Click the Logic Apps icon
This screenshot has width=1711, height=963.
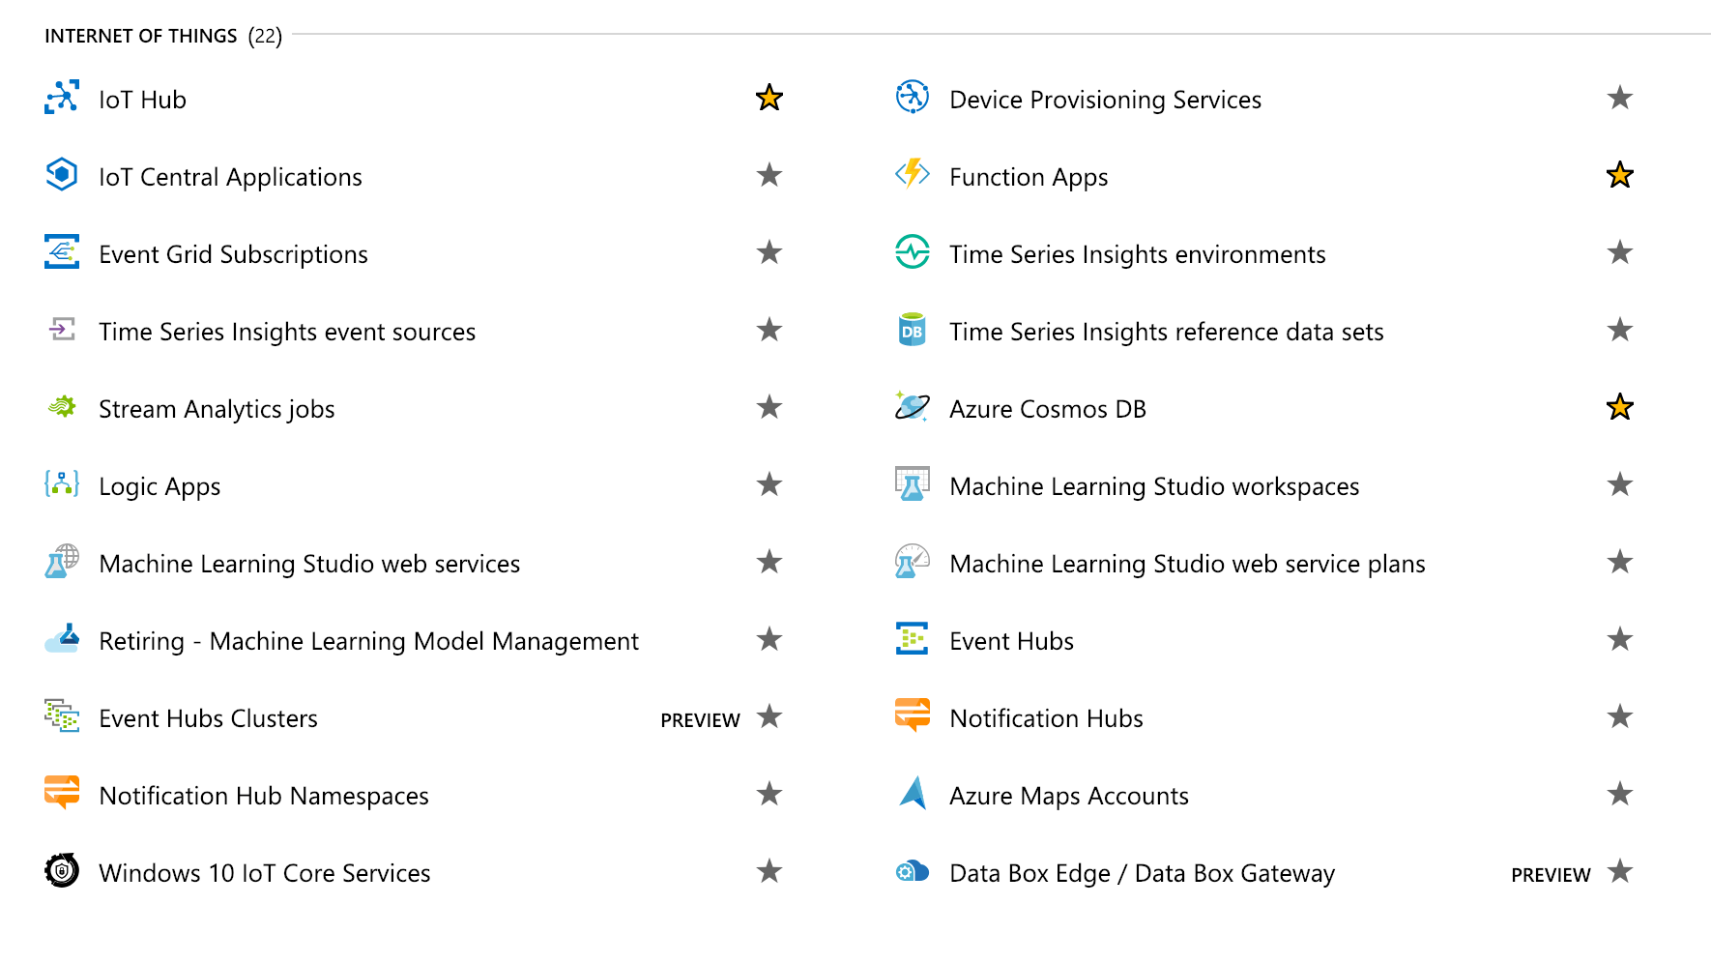pos(60,484)
